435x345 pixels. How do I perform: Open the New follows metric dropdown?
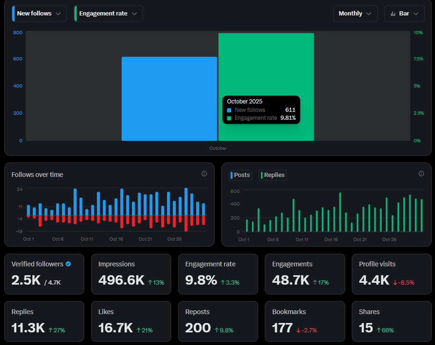[x=39, y=14]
